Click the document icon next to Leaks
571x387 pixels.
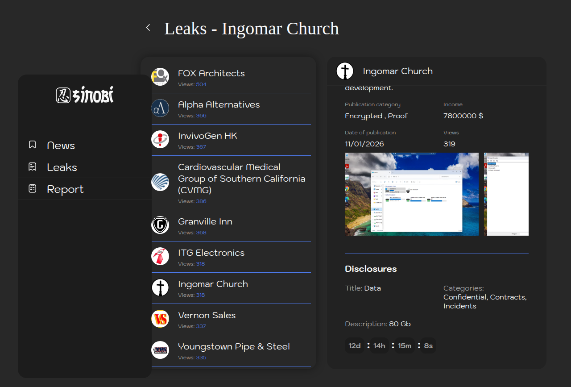click(x=32, y=167)
